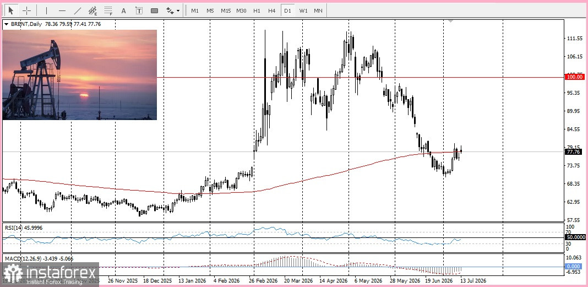The height and width of the screenshot is (287, 588).
Task: Expand the BRENT,Daily chart title triangle
Action: 6,24
